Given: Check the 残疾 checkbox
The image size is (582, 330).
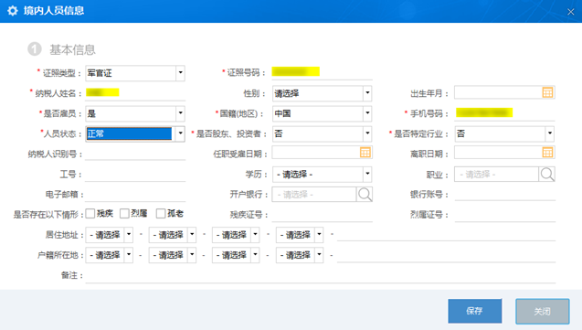Looking at the screenshot, I should pyautogui.click(x=90, y=213).
